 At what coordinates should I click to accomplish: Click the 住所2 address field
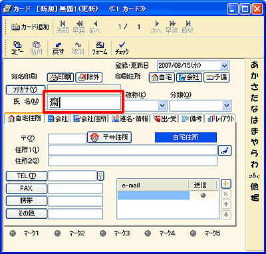tap(132, 161)
